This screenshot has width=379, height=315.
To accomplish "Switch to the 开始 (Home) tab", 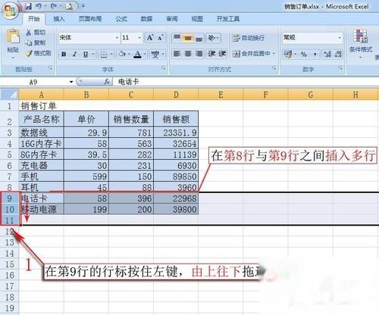I will (33, 19).
